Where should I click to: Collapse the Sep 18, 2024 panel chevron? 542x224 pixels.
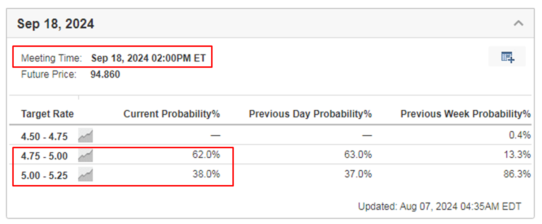(x=519, y=24)
